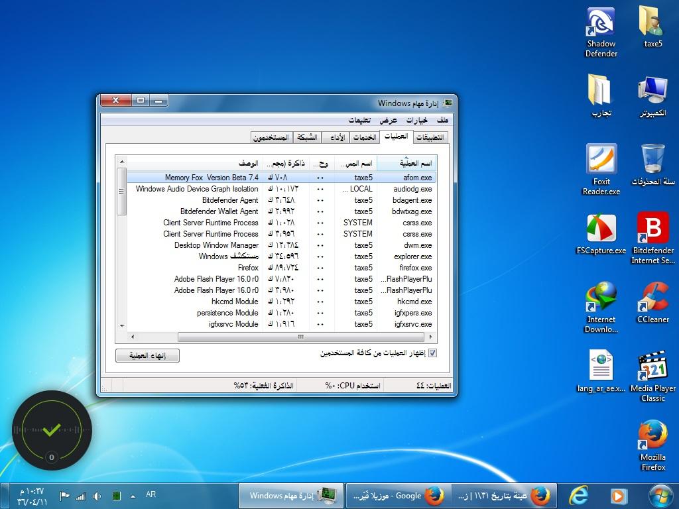This screenshot has height=509, width=679.
Task: Select the igfxpers.exe process row
Action: point(281,313)
